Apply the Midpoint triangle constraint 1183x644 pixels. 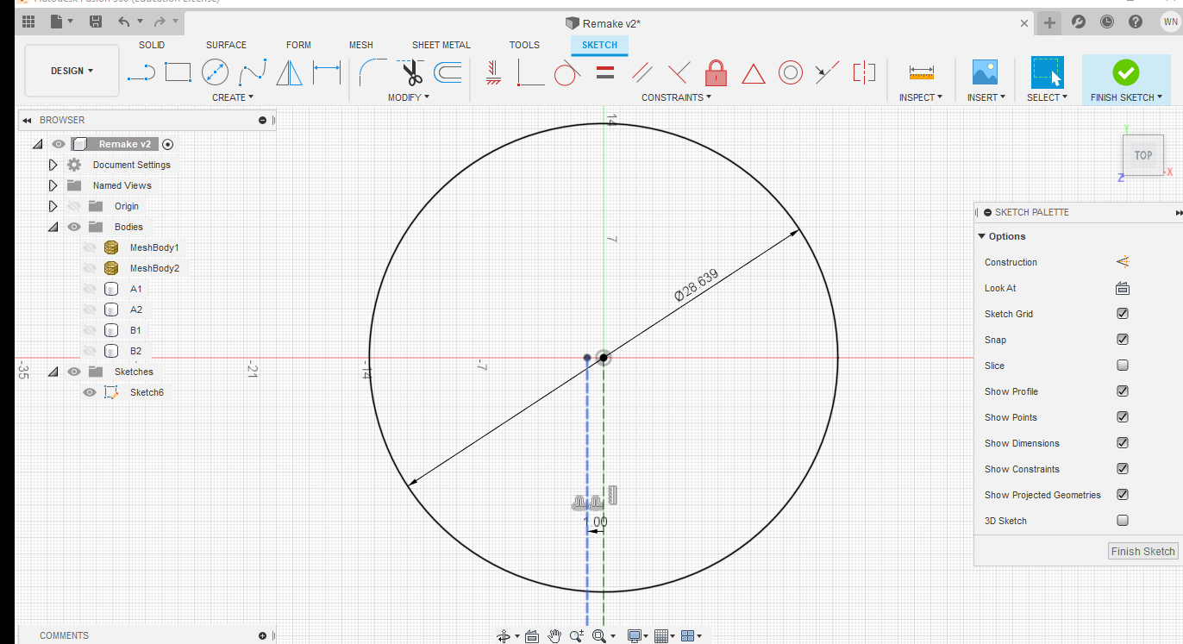754,73
